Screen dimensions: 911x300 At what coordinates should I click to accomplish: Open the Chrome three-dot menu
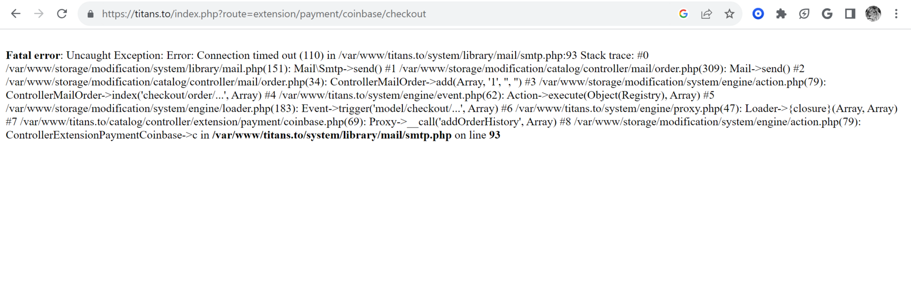coord(896,14)
